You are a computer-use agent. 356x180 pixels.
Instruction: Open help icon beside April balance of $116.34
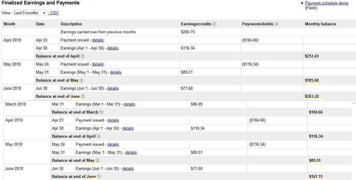(99, 136)
